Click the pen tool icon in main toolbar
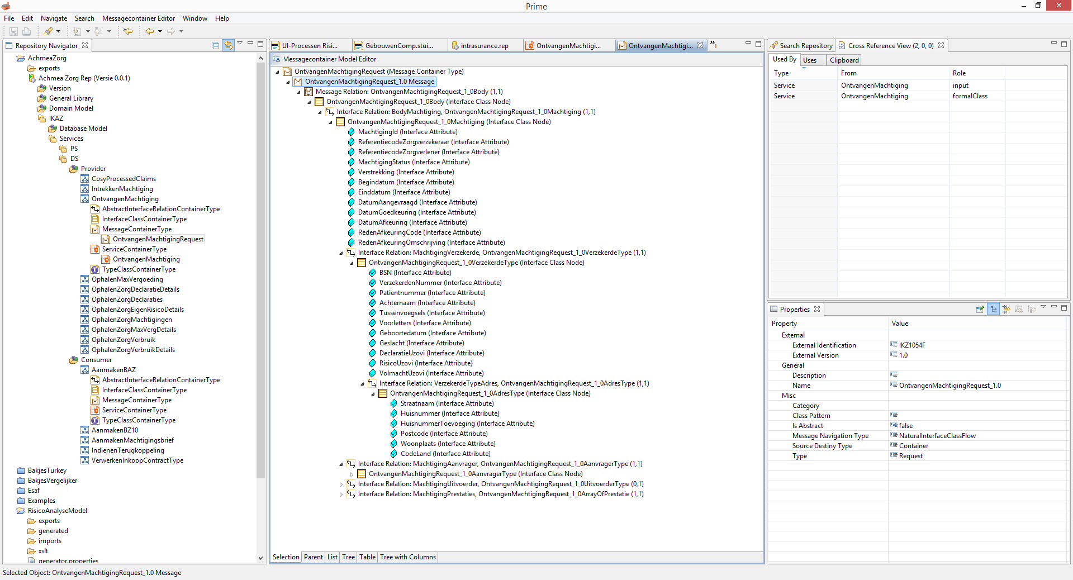The height and width of the screenshot is (580, 1073). point(49,31)
